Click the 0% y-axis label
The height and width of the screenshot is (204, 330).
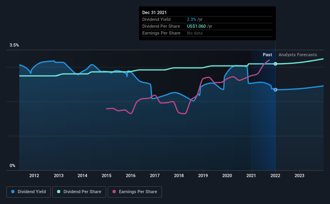(12, 166)
